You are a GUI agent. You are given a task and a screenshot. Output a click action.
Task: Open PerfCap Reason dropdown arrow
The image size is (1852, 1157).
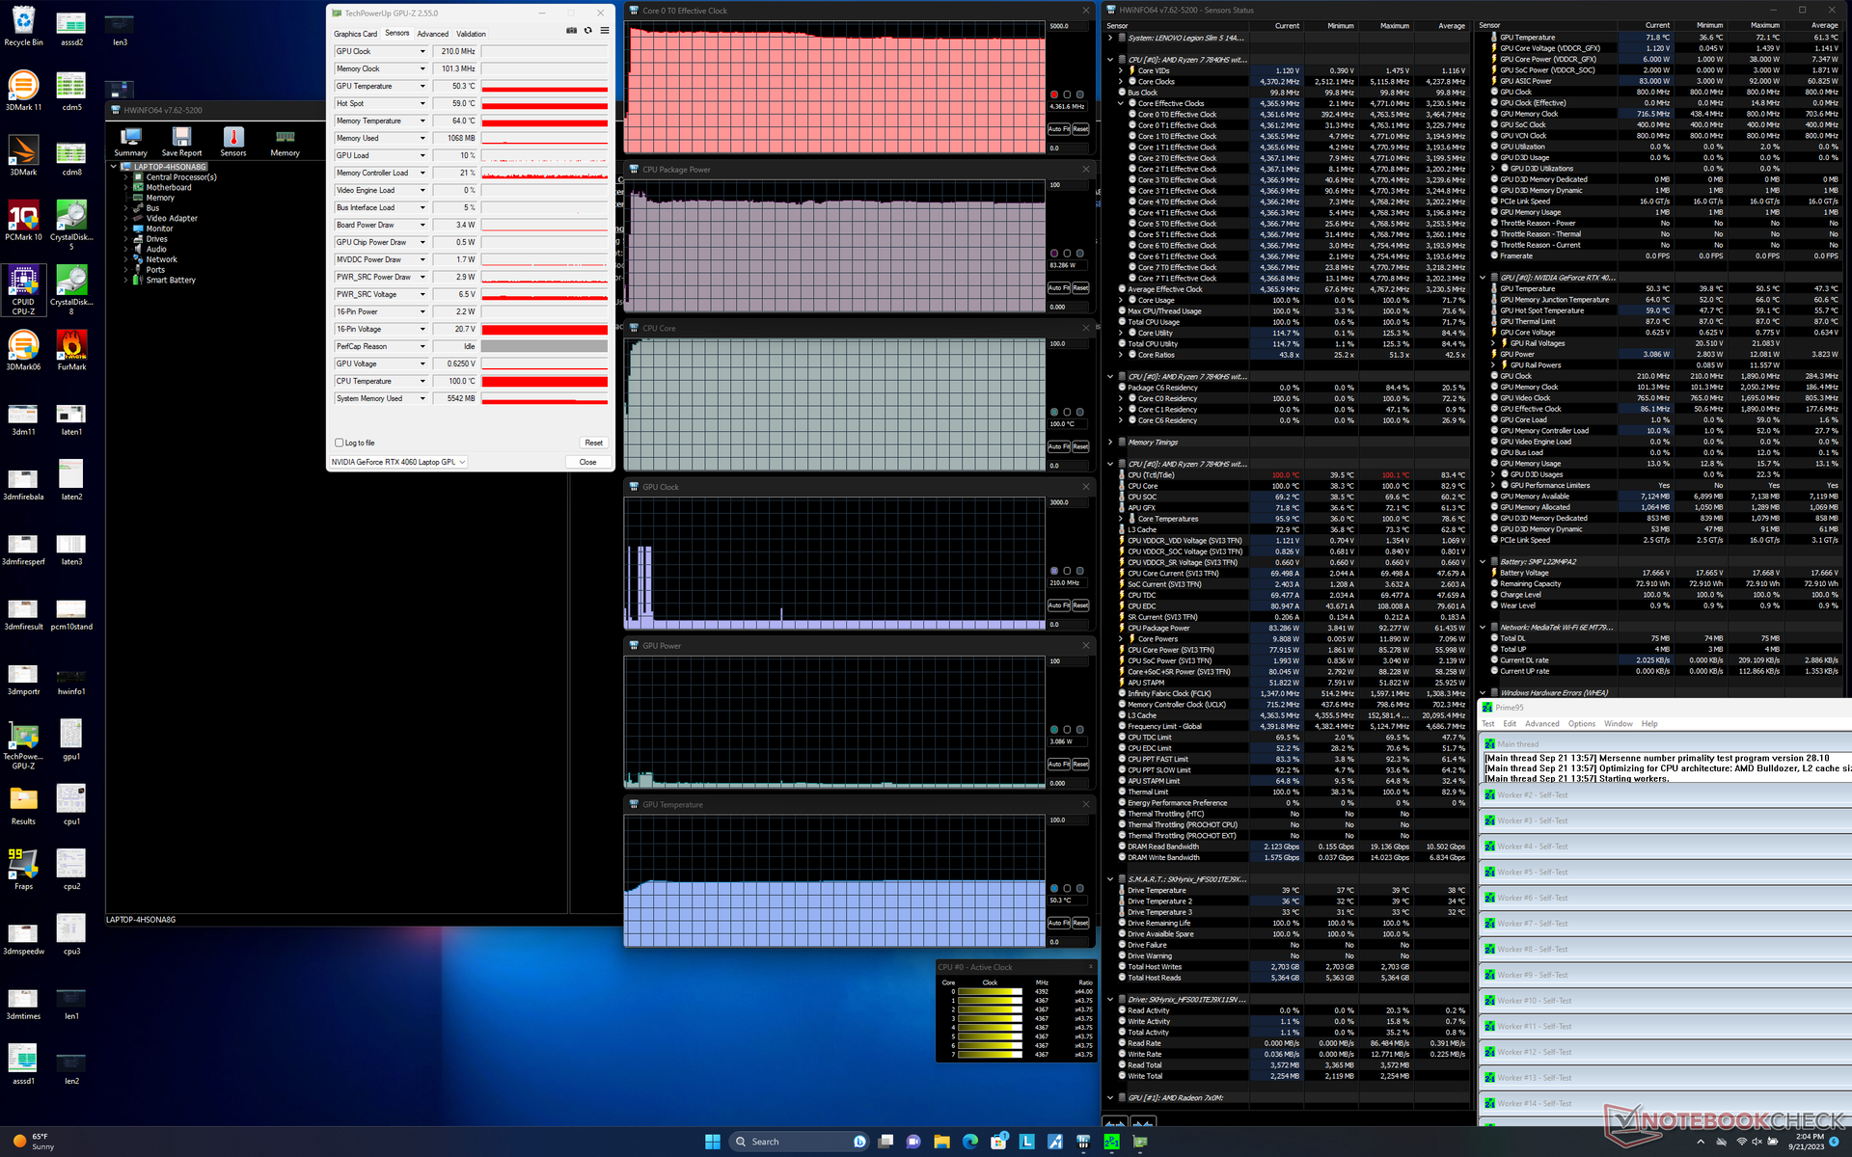pos(422,346)
